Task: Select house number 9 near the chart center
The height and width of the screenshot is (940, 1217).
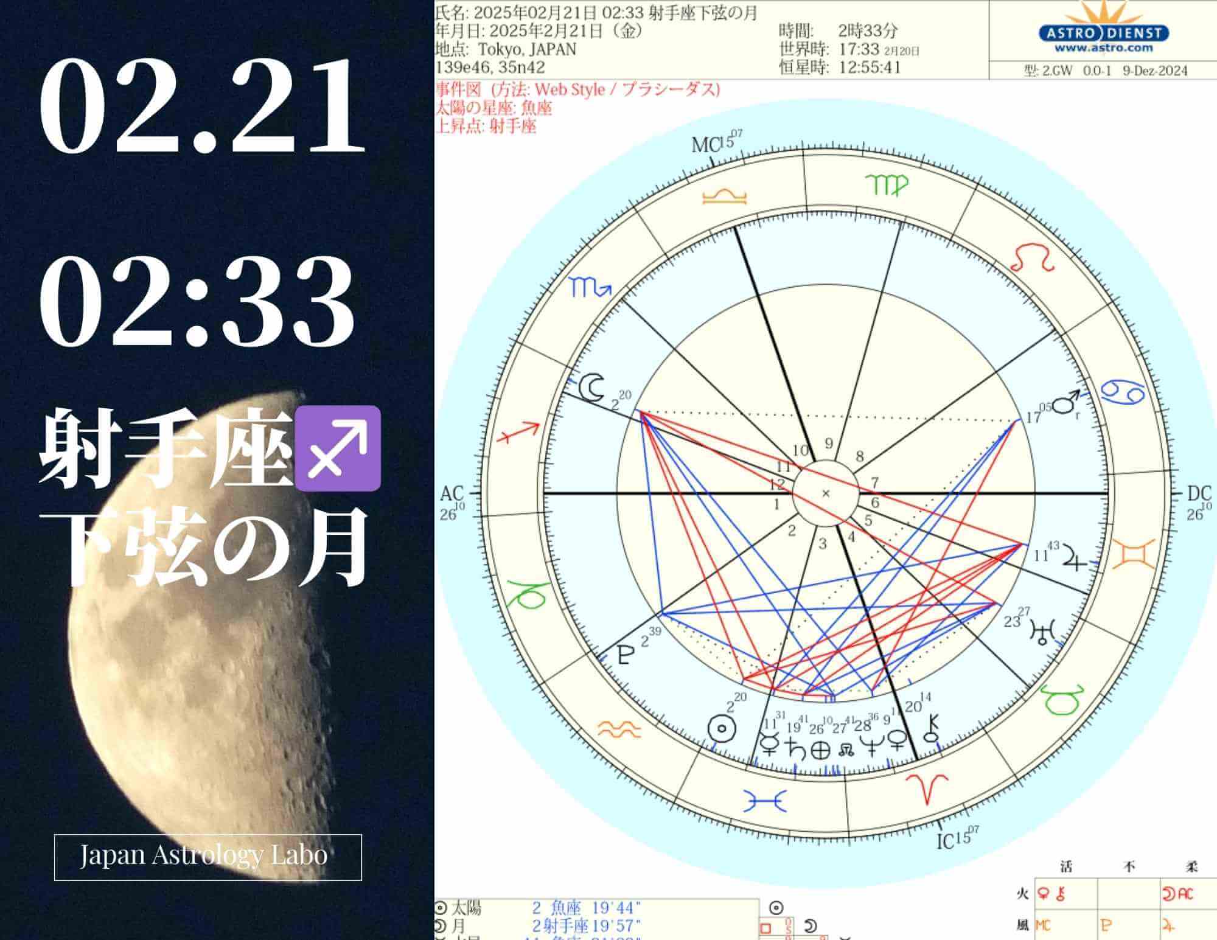Action: tap(828, 444)
